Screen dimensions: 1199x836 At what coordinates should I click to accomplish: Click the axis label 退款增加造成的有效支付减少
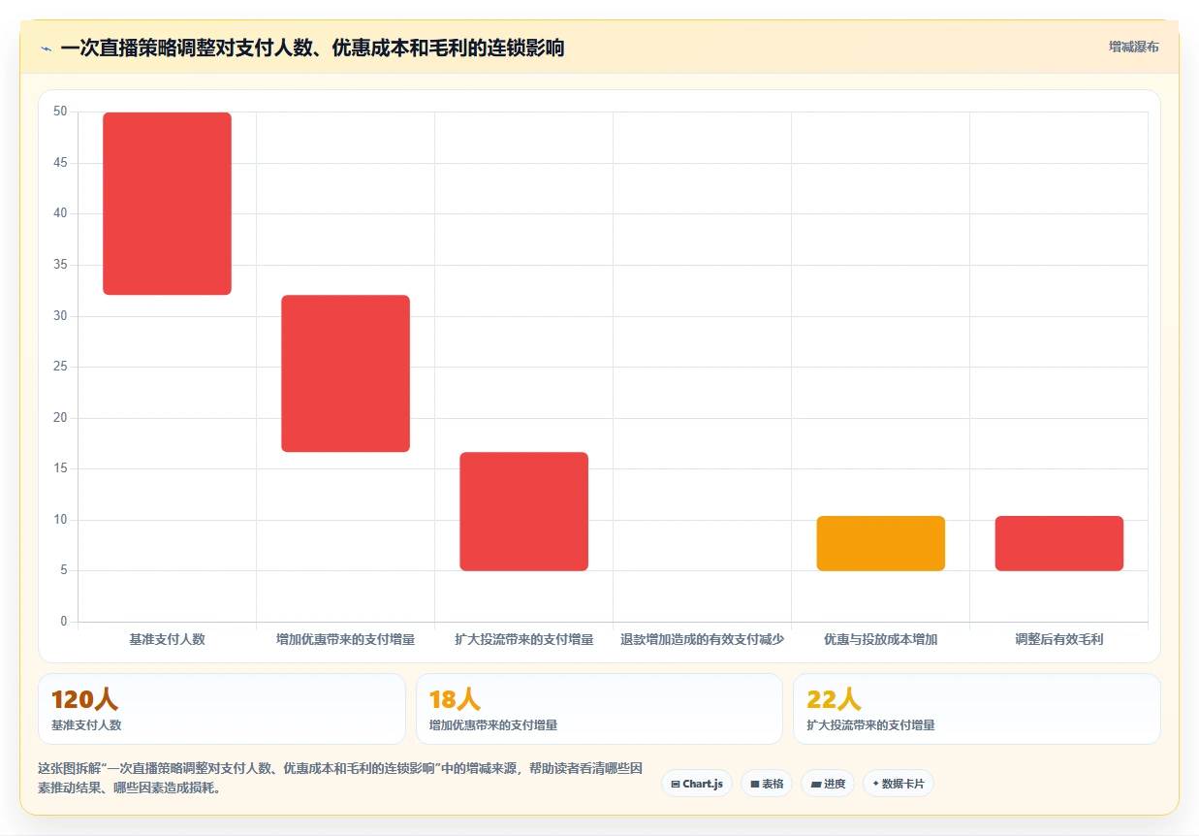(x=702, y=640)
